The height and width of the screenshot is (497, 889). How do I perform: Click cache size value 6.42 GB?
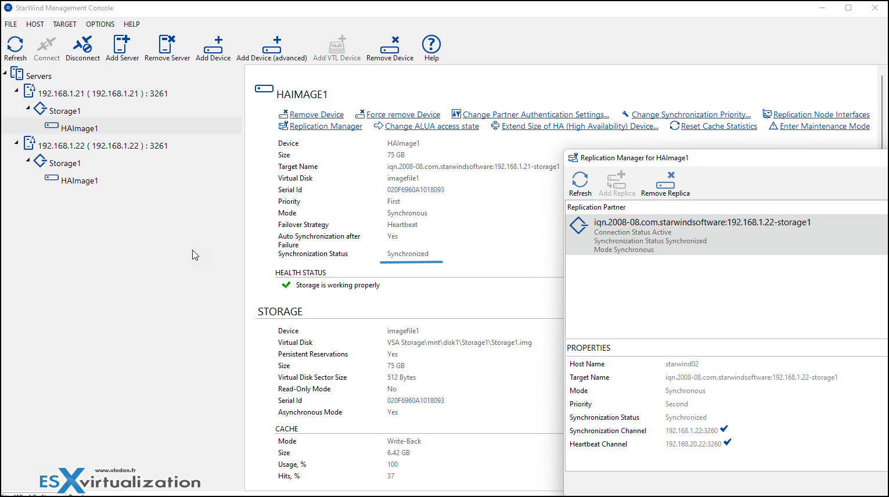(x=398, y=453)
